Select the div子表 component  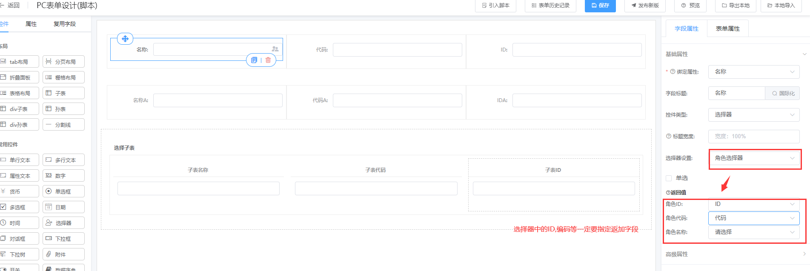pyautogui.click(x=19, y=109)
